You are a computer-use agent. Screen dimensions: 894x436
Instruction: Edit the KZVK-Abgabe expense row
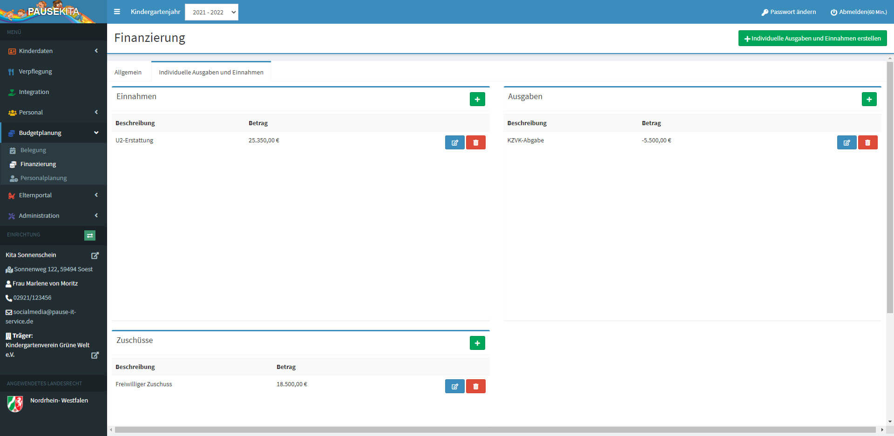847,142
